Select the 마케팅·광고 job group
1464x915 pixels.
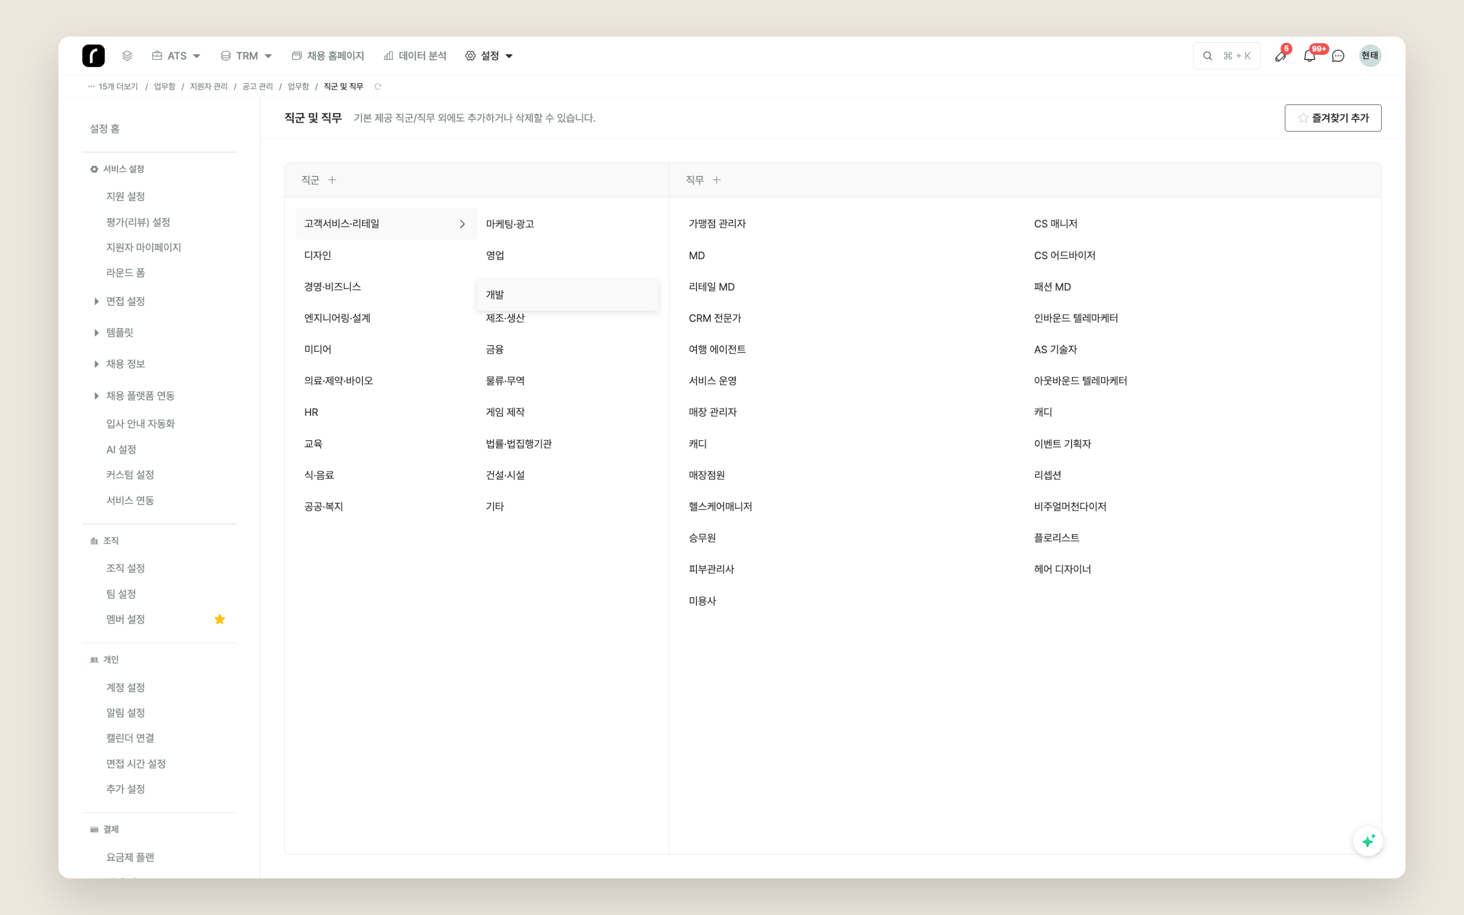pos(567,224)
